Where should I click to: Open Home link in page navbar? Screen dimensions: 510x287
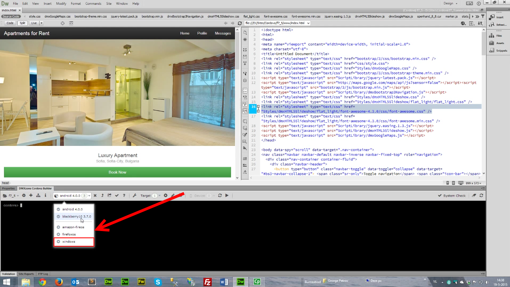click(185, 33)
